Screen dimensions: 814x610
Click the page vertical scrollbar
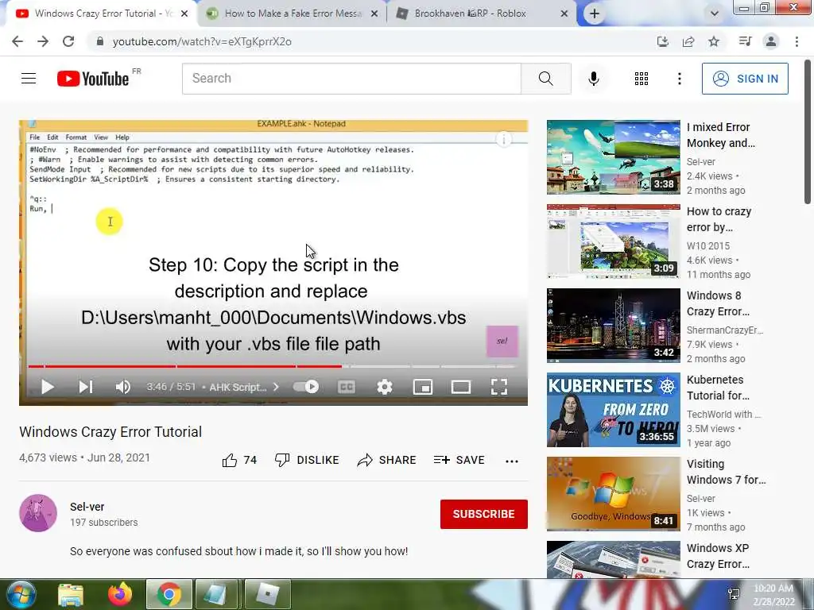808,132
